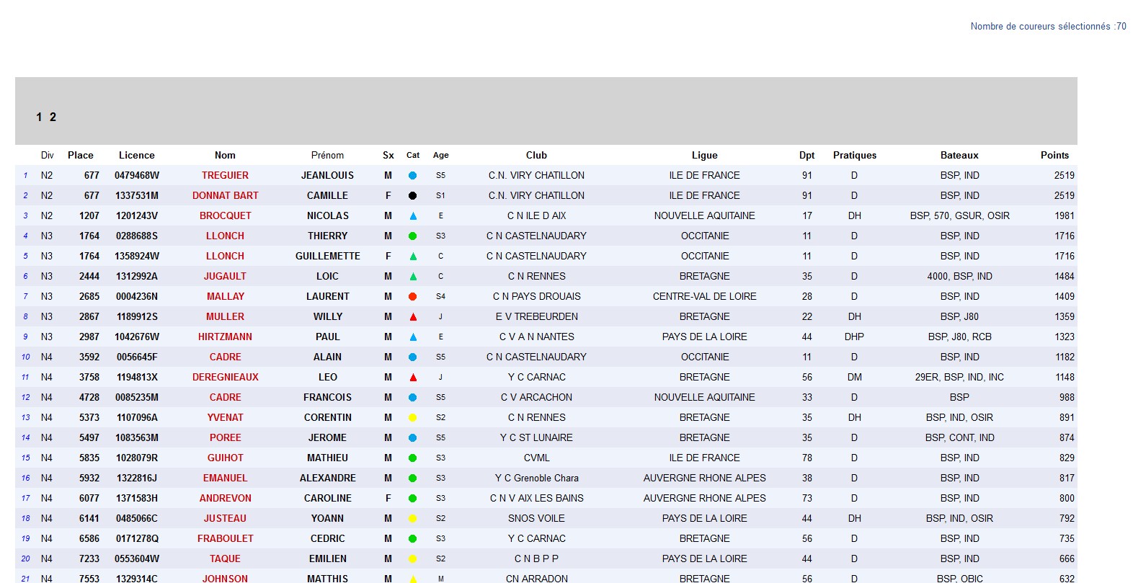Click red triangle icon in MULLER row
Image resolution: width=1133 pixels, height=583 pixels.
(413, 316)
